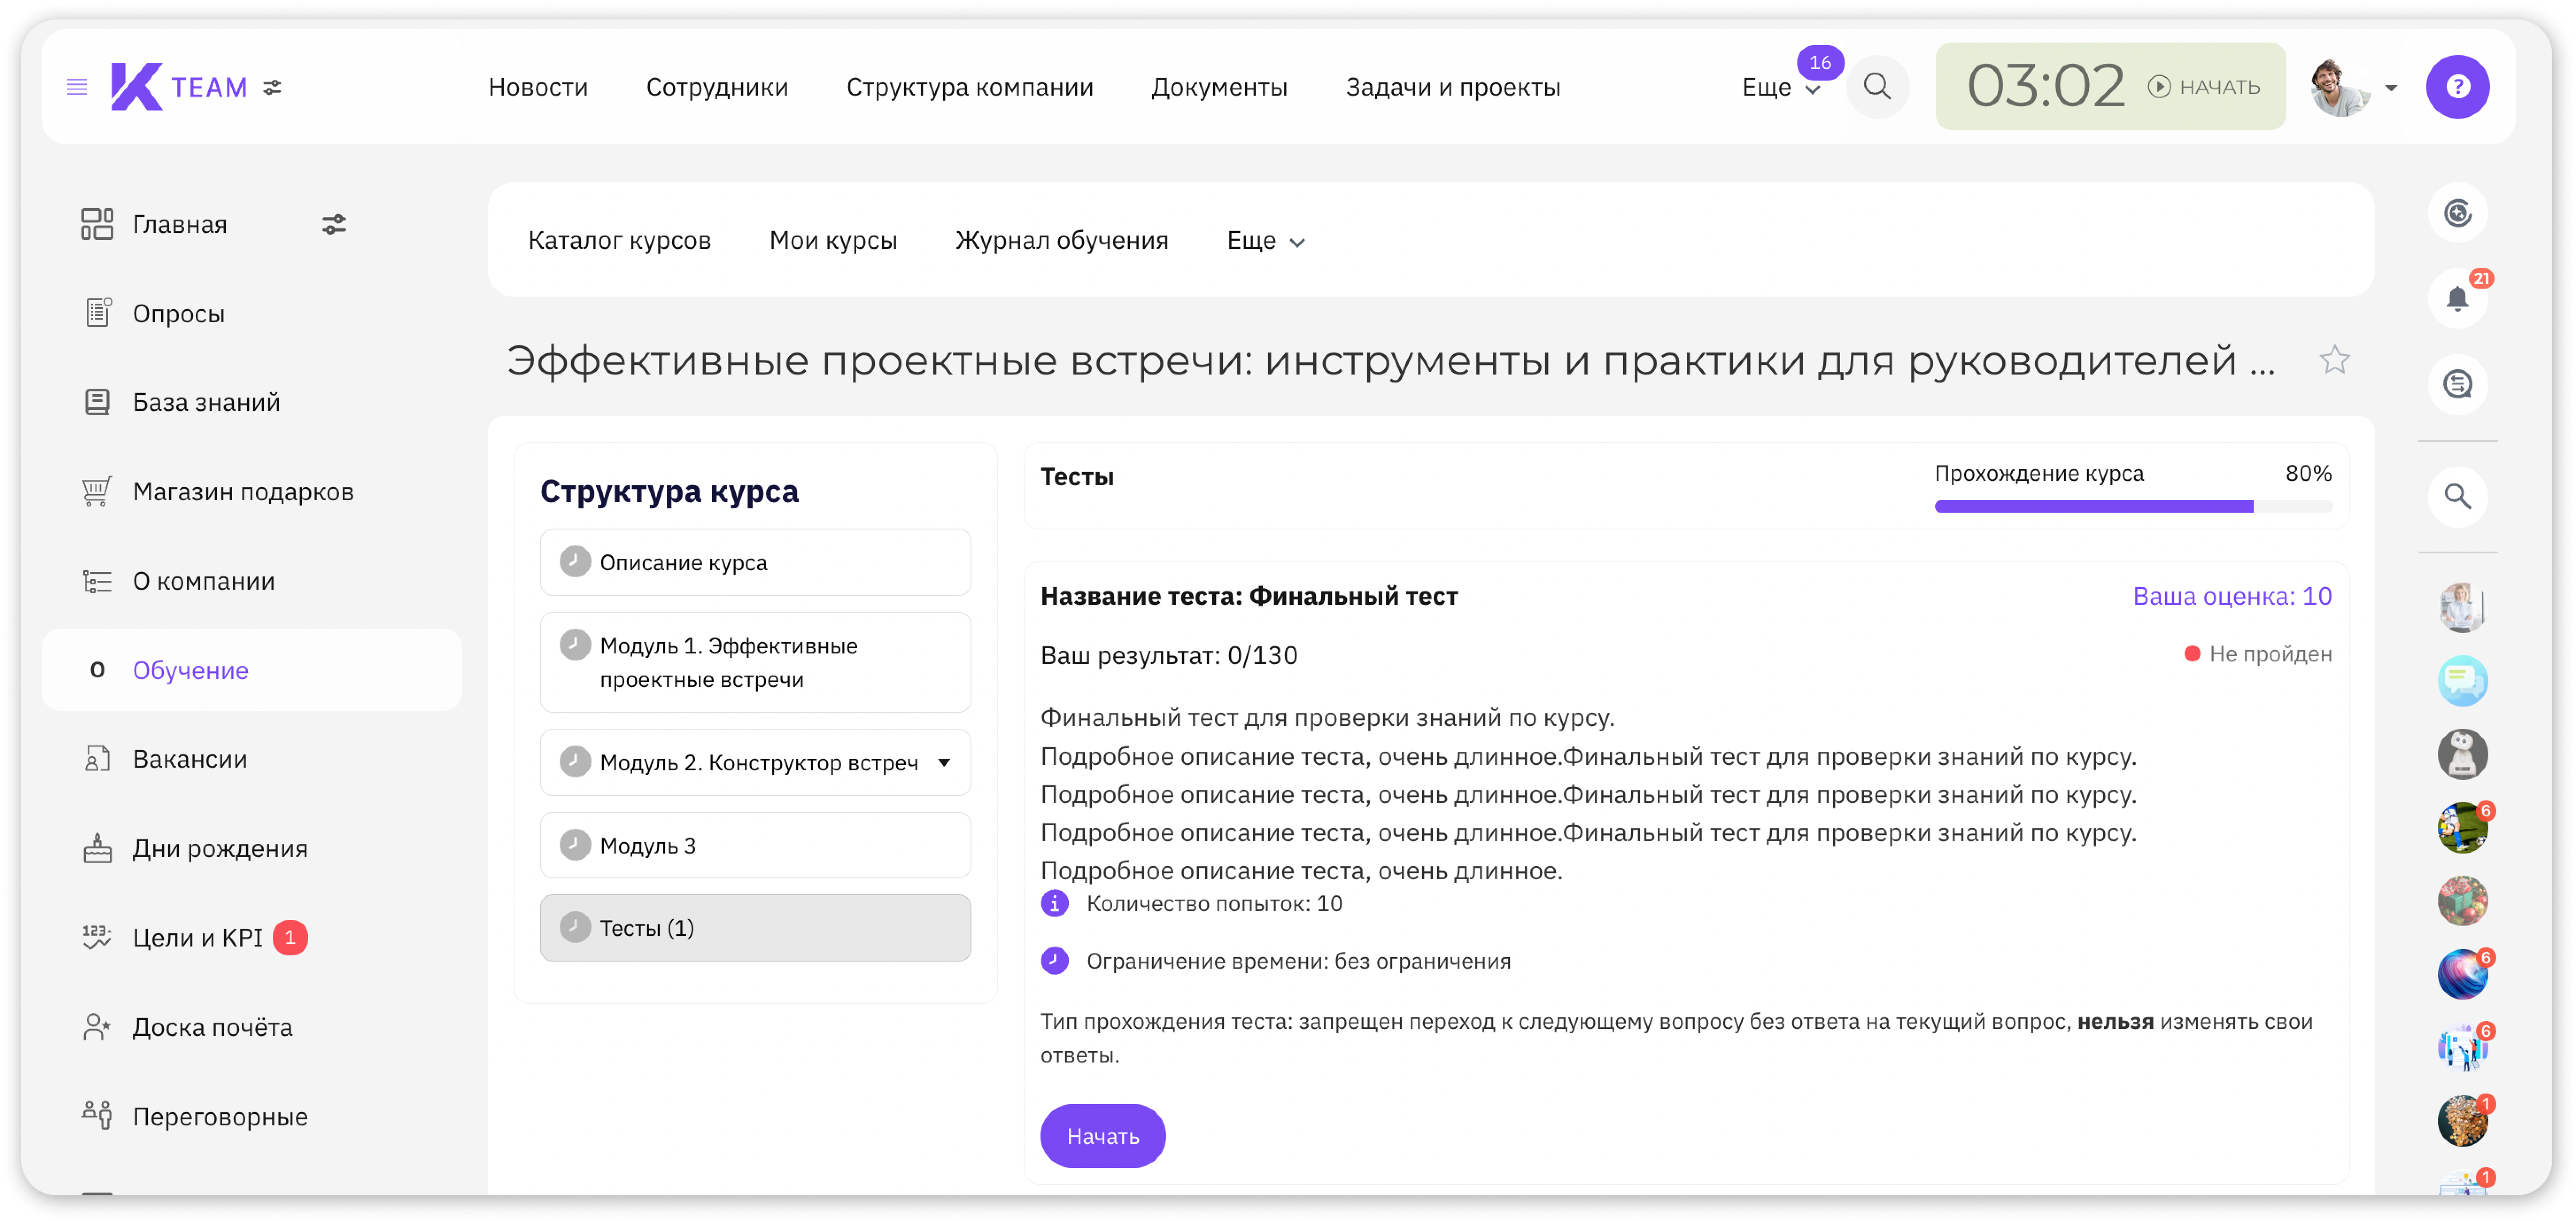Click info icon beside Количество попыток

pos(1054,903)
